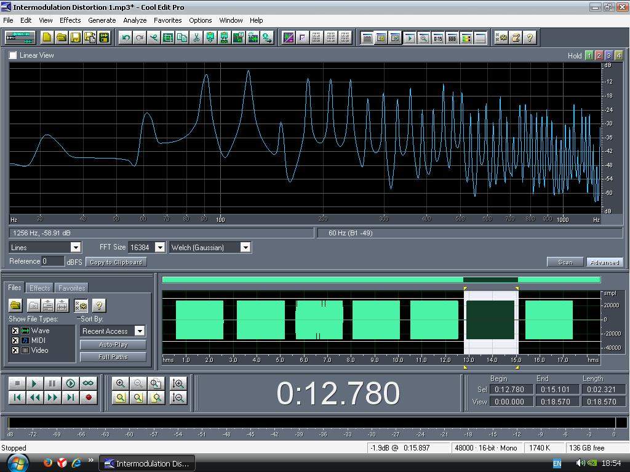Image resolution: width=630 pixels, height=472 pixels.
Task: Open the Sort By Recent Access dropdown
Action: point(140,331)
